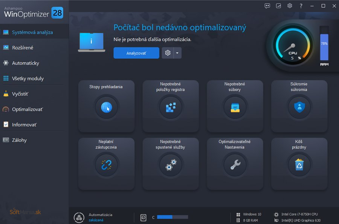The image size is (339, 224).
Task: Open the Súkromie súkromia tile label
Action: tap(299, 87)
